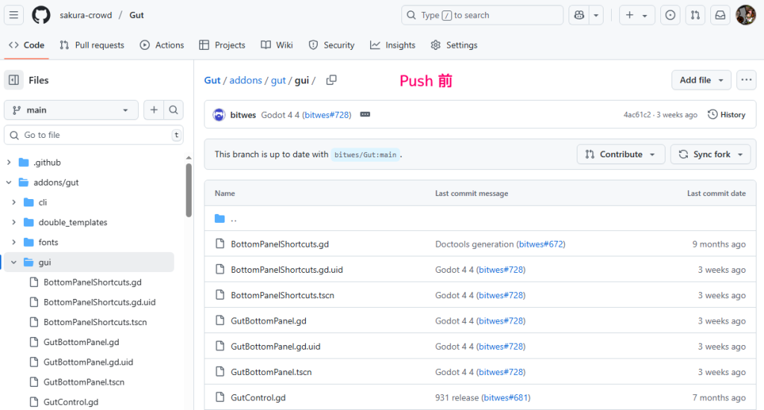Add a new file with plus button

[154, 110]
